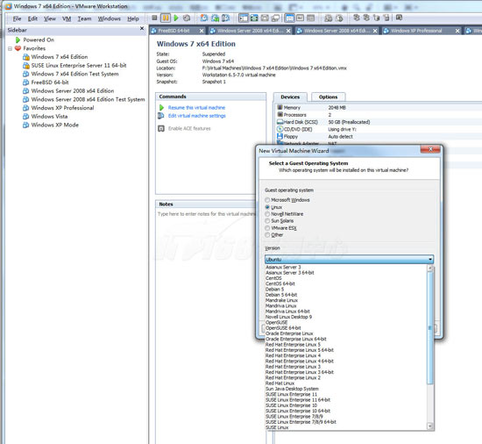Image resolution: width=482 pixels, height=444 pixels.
Task: Click the Floppy device icon
Action: coord(280,136)
